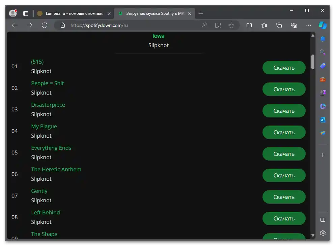The image size is (335, 246).
Task: Open the browser profile avatar
Action: click(x=13, y=13)
